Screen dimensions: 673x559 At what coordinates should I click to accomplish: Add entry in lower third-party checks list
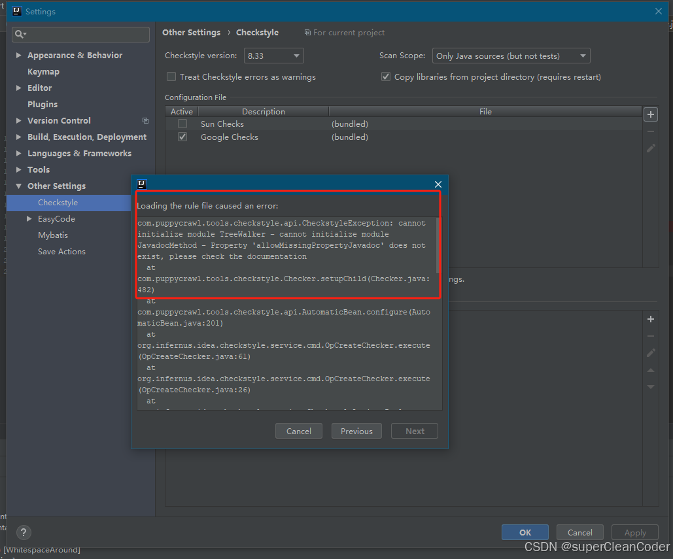(x=651, y=319)
